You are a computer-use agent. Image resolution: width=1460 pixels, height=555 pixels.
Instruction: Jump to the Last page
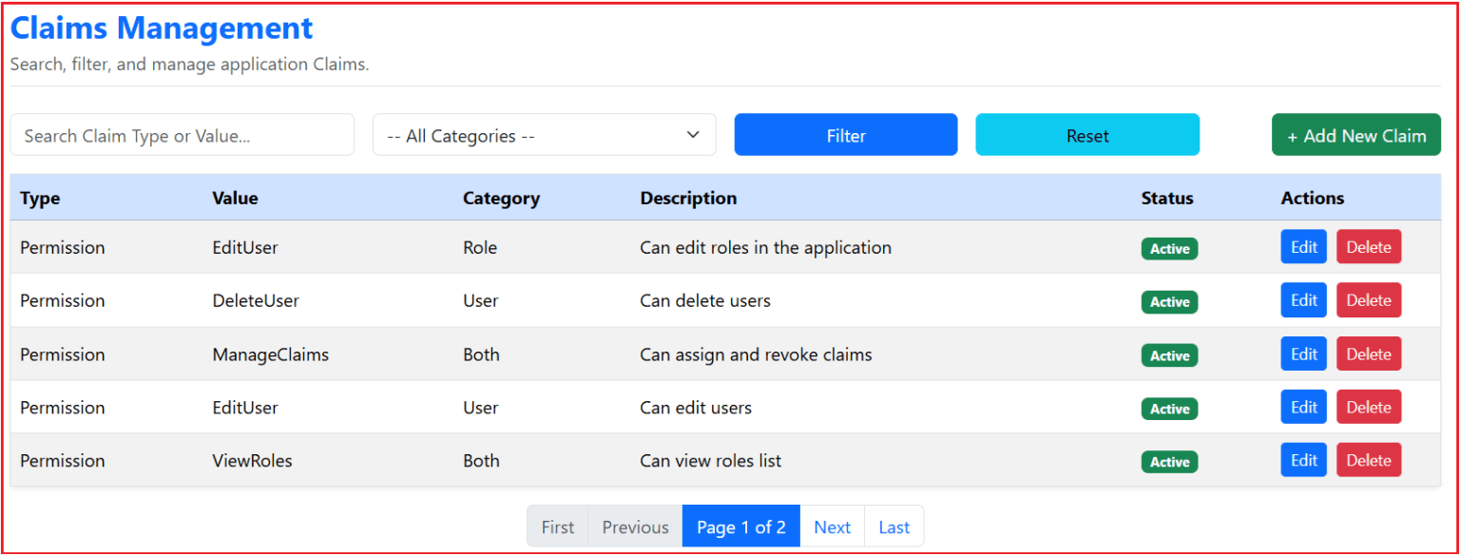[x=893, y=526]
